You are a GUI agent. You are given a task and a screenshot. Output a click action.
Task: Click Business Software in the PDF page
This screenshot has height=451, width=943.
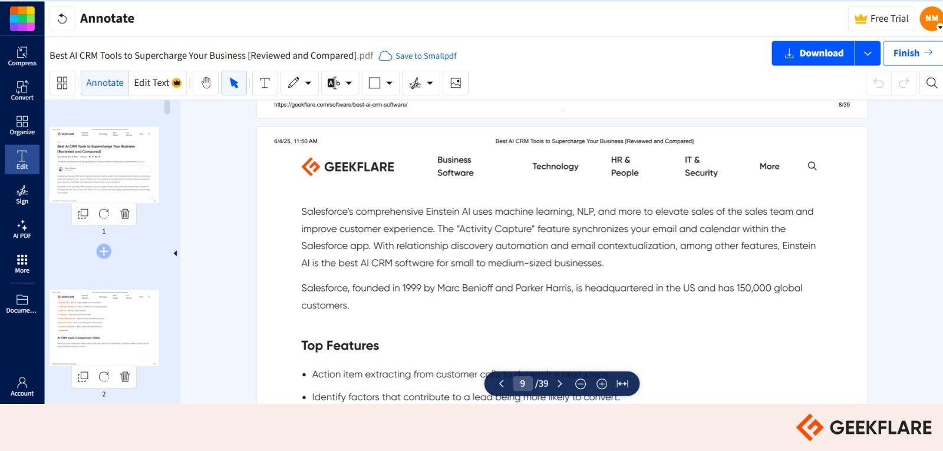(x=455, y=167)
